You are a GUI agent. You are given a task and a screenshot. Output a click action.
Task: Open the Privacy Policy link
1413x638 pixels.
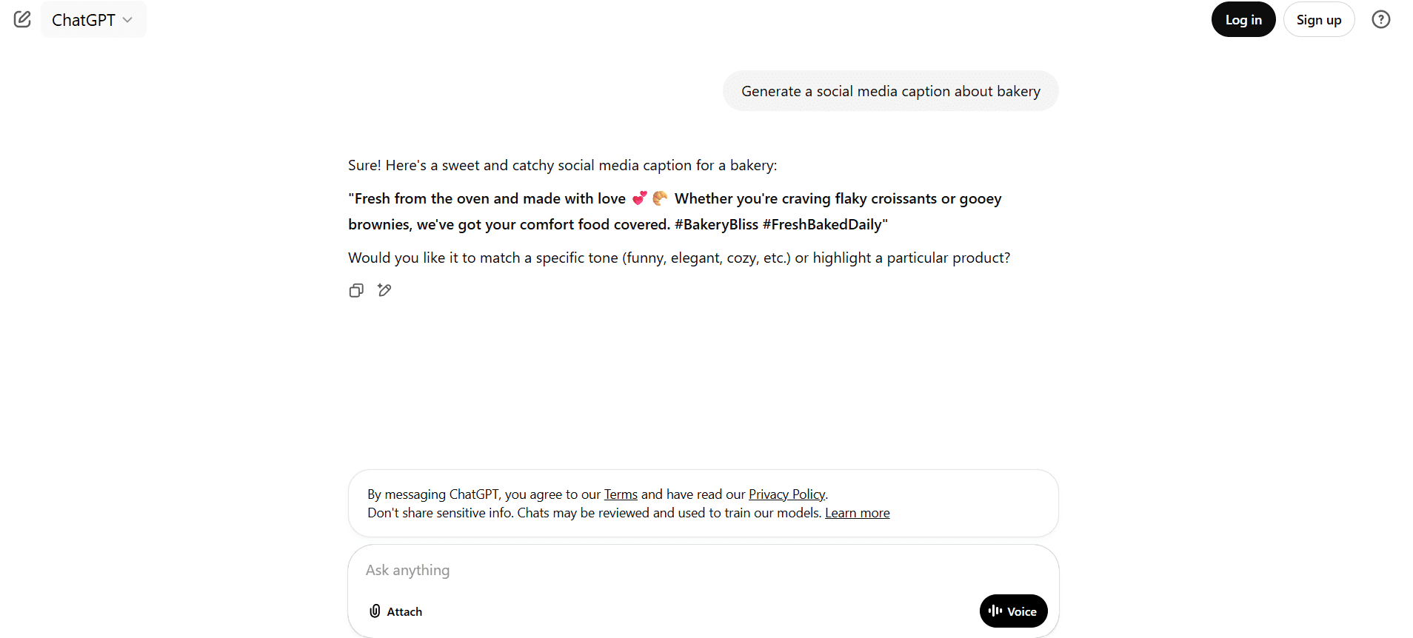786,494
